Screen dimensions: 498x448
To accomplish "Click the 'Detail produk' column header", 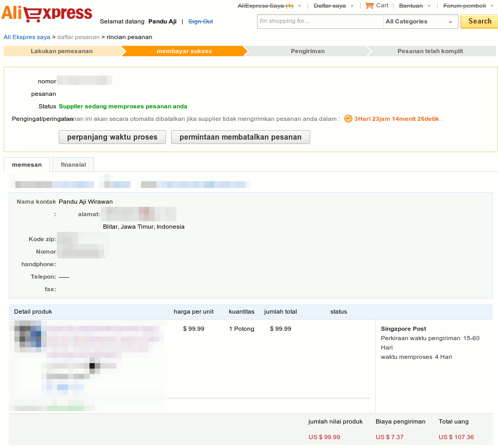I will (33, 312).
